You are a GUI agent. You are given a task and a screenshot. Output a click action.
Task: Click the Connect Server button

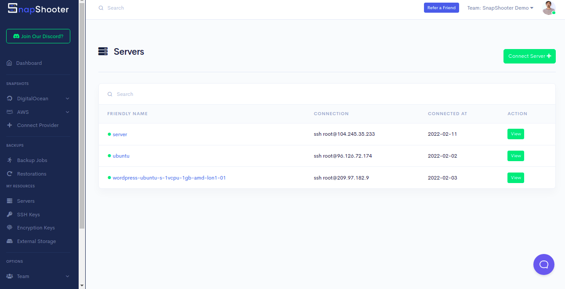point(529,56)
